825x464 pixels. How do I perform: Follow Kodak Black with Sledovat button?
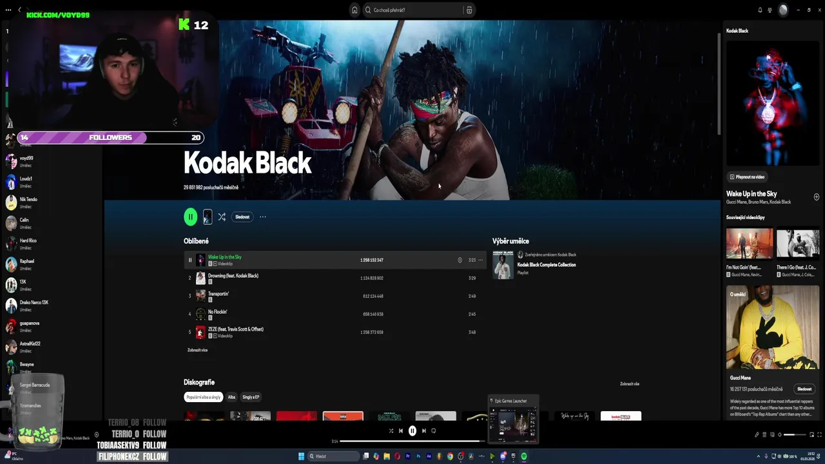point(242,217)
